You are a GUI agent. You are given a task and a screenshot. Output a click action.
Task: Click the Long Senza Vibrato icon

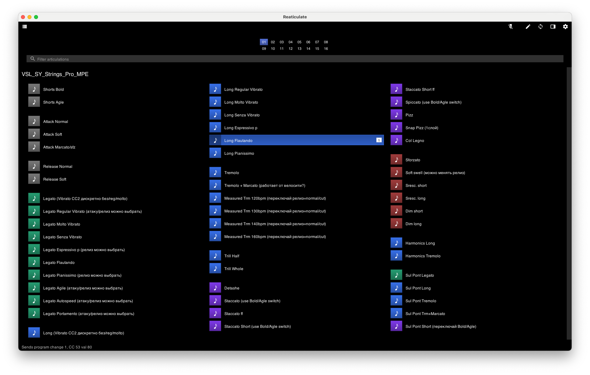tap(215, 115)
